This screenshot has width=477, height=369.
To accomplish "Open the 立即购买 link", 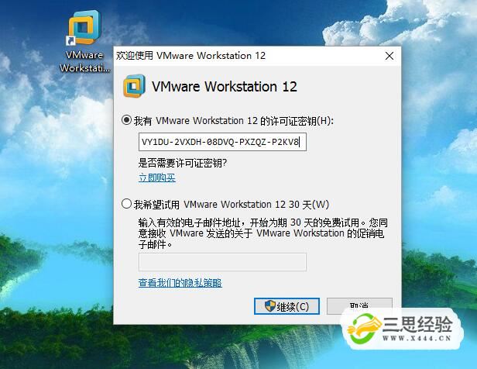I will tap(157, 178).
